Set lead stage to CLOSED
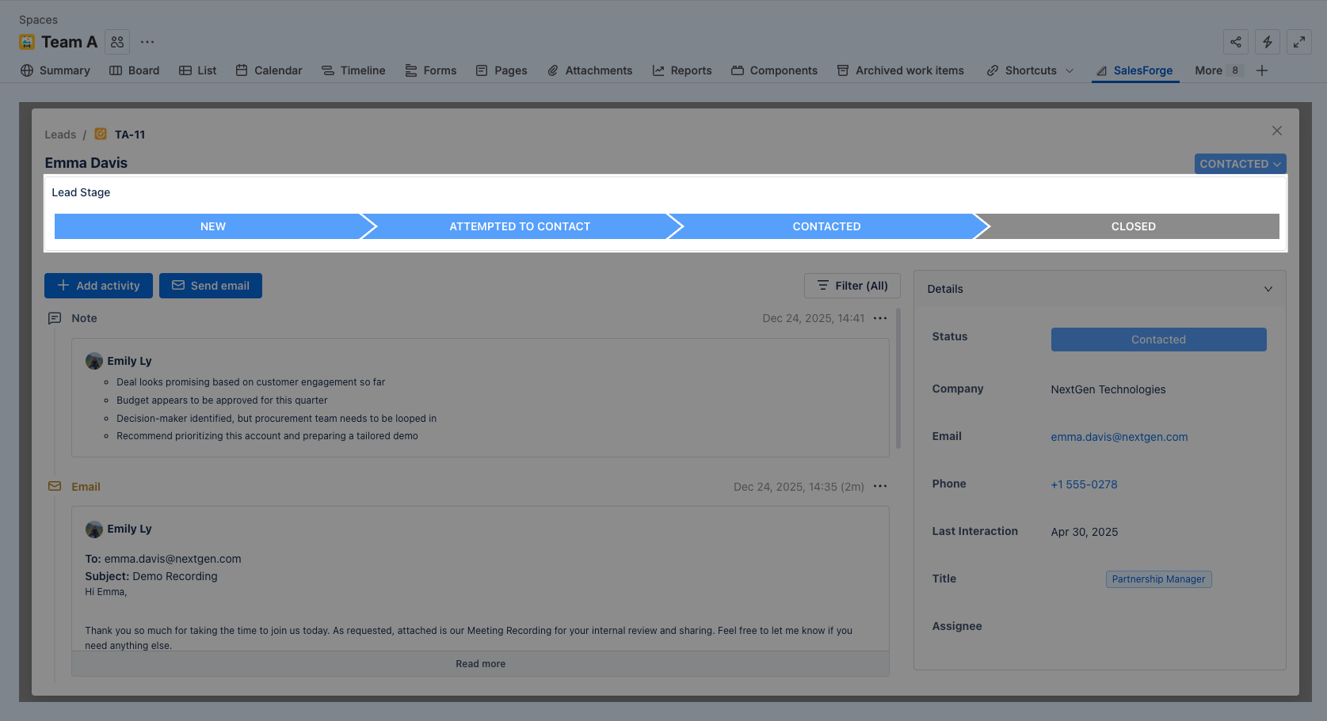The image size is (1327, 721). click(x=1133, y=226)
